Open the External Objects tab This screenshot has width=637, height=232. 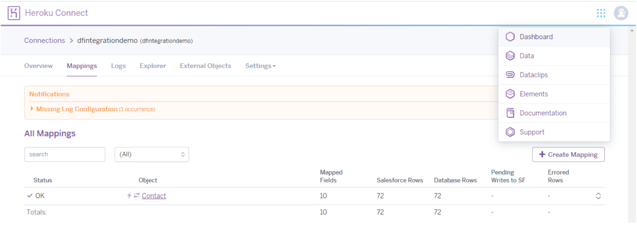pyautogui.click(x=205, y=66)
